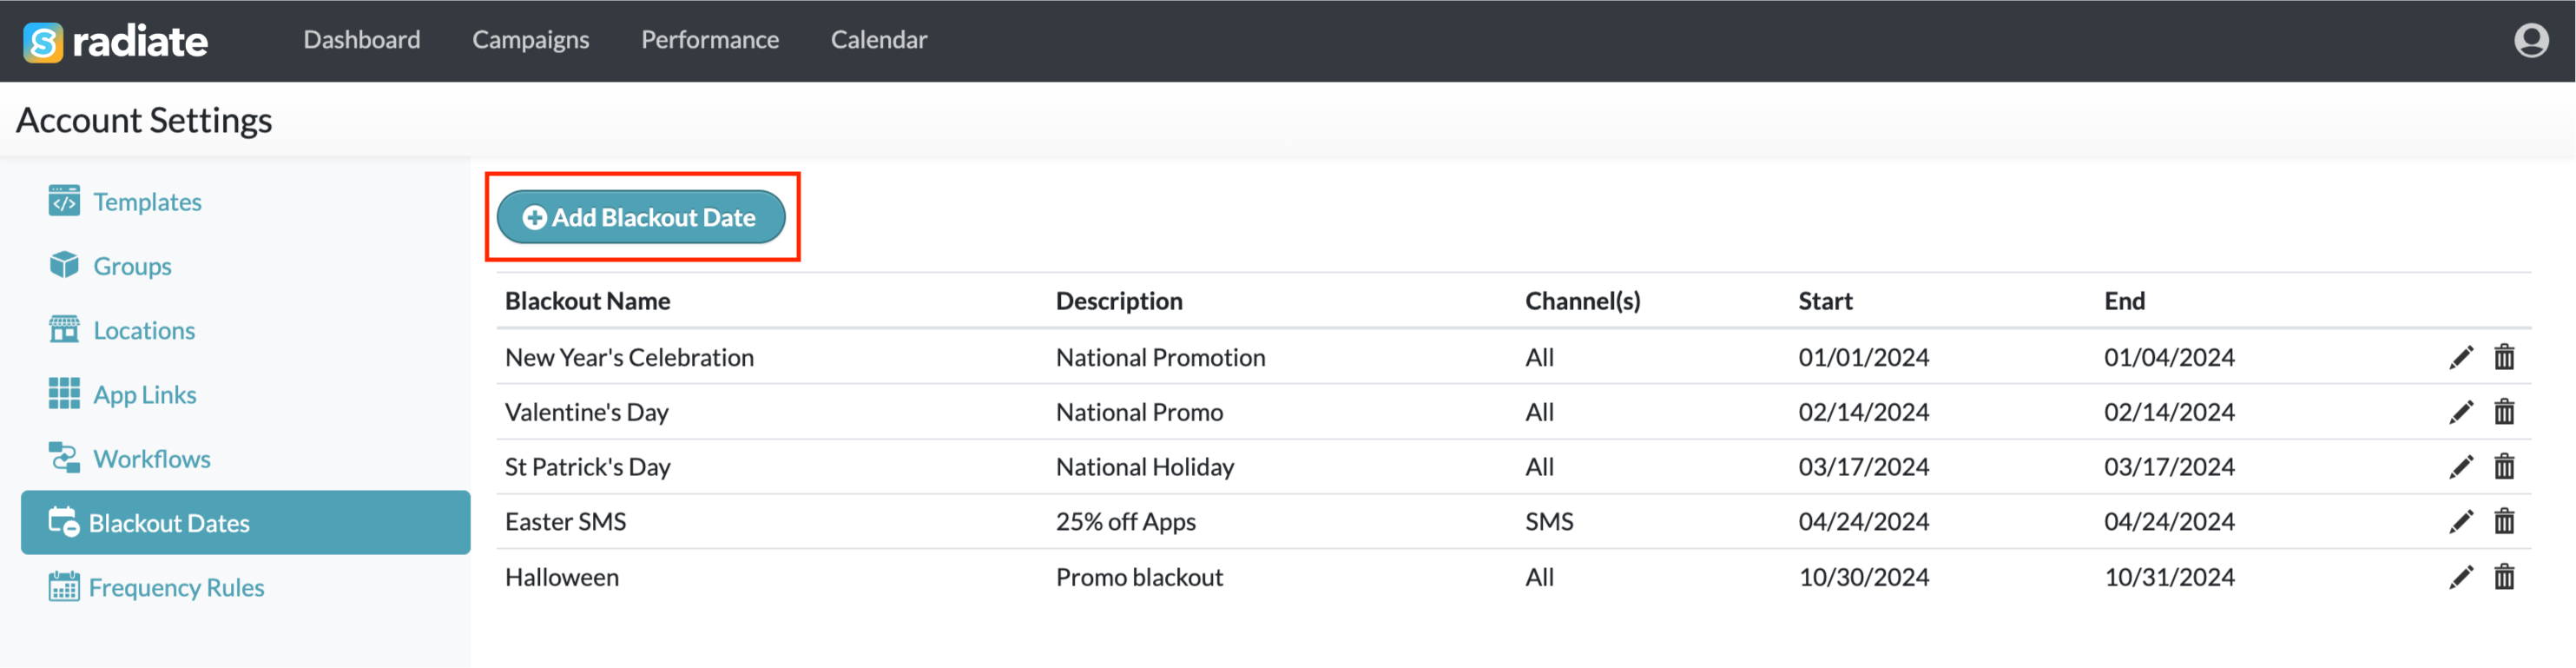The width and height of the screenshot is (2576, 668).
Task: Click the Channel(s) column header
Action: (x=1583, y=301)
